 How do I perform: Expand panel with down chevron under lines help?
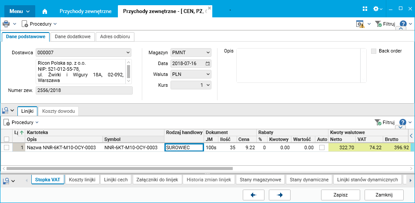click(400, 127)
